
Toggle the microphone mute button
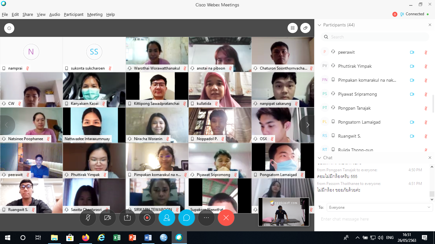[x=88, y=218]
